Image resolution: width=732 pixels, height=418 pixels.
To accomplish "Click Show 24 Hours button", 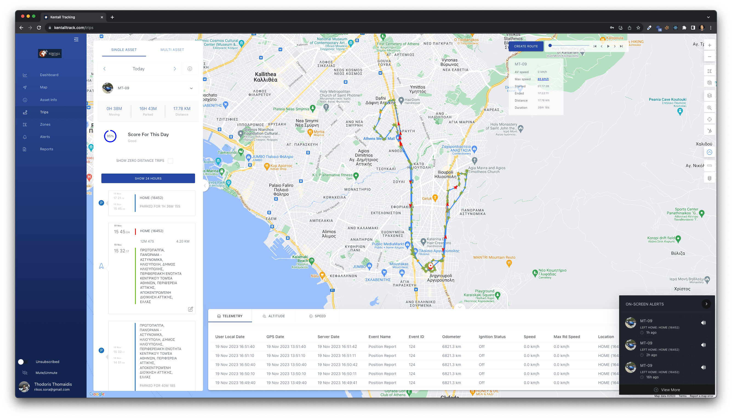I will (x=148, y=178).
